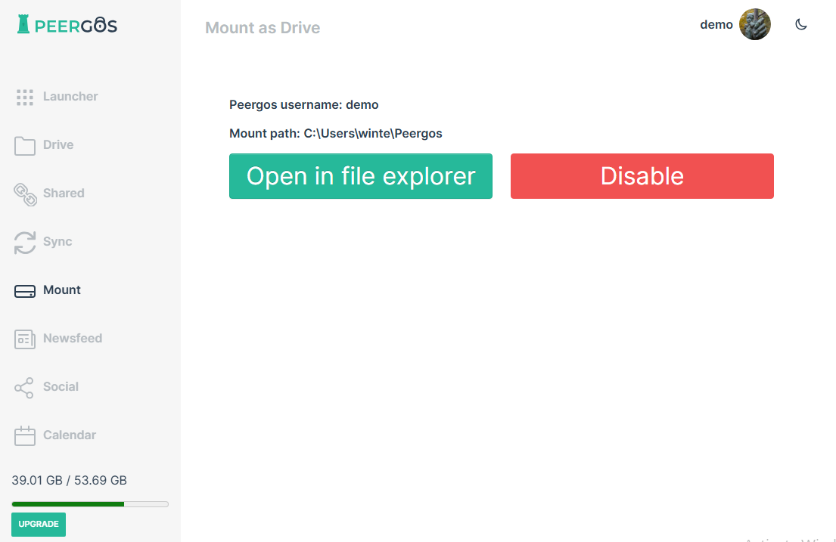This screenshot has width=836, height=542.
Task: Click the Mount as Drive heading
Action: [x=263, y=28]
